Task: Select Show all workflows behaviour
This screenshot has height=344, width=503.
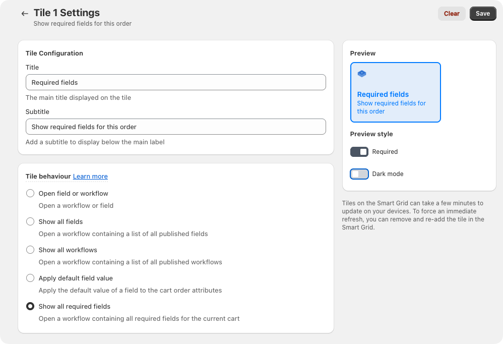Action: (x=30, y=250)
